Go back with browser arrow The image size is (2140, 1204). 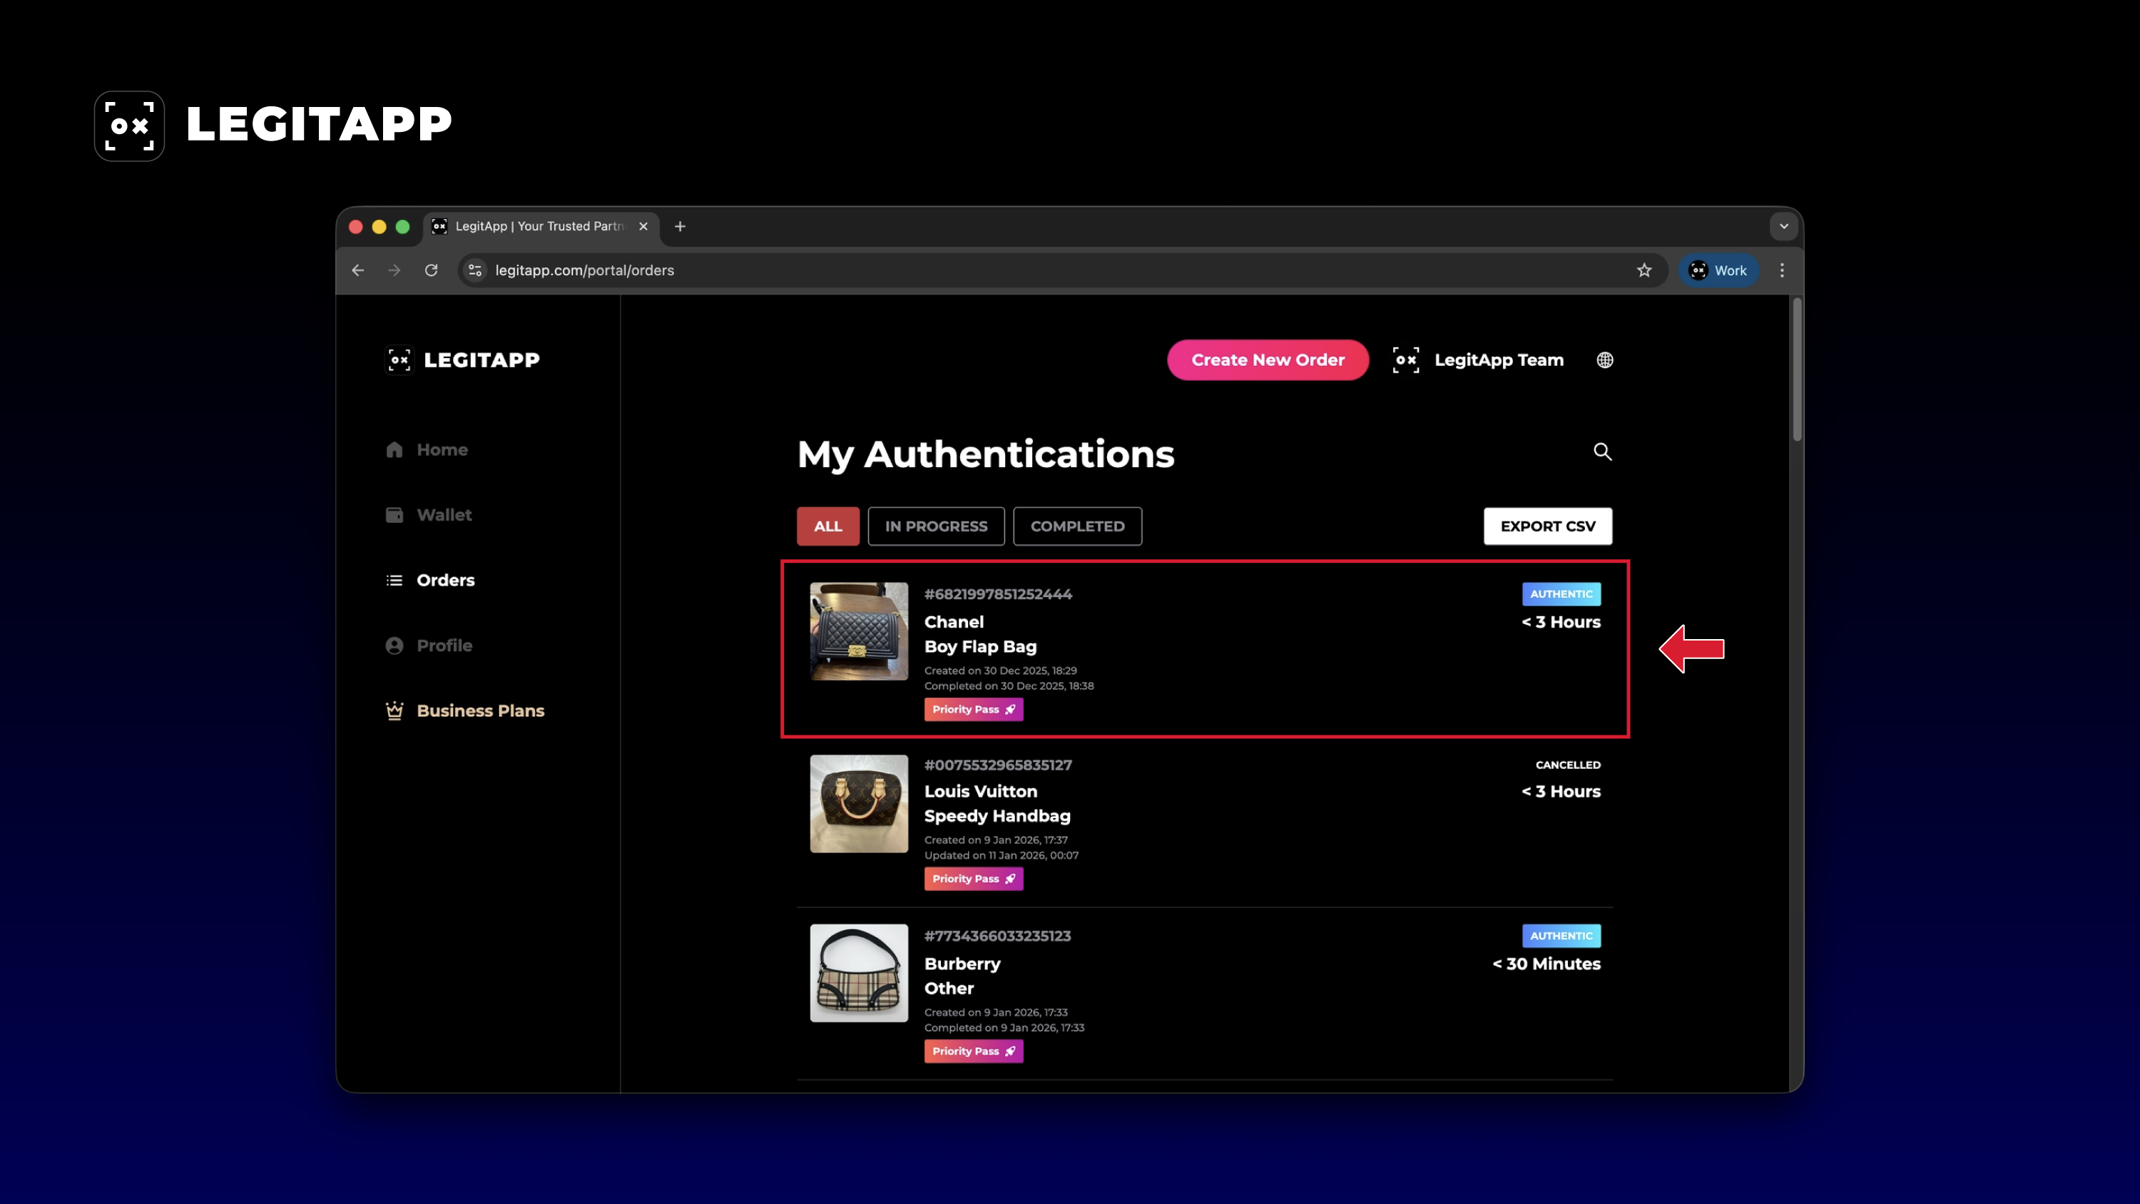point(358,270)
